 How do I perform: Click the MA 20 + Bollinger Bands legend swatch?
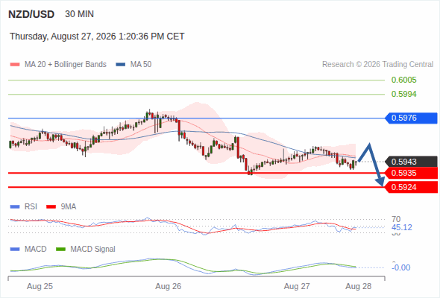[15, 65]
